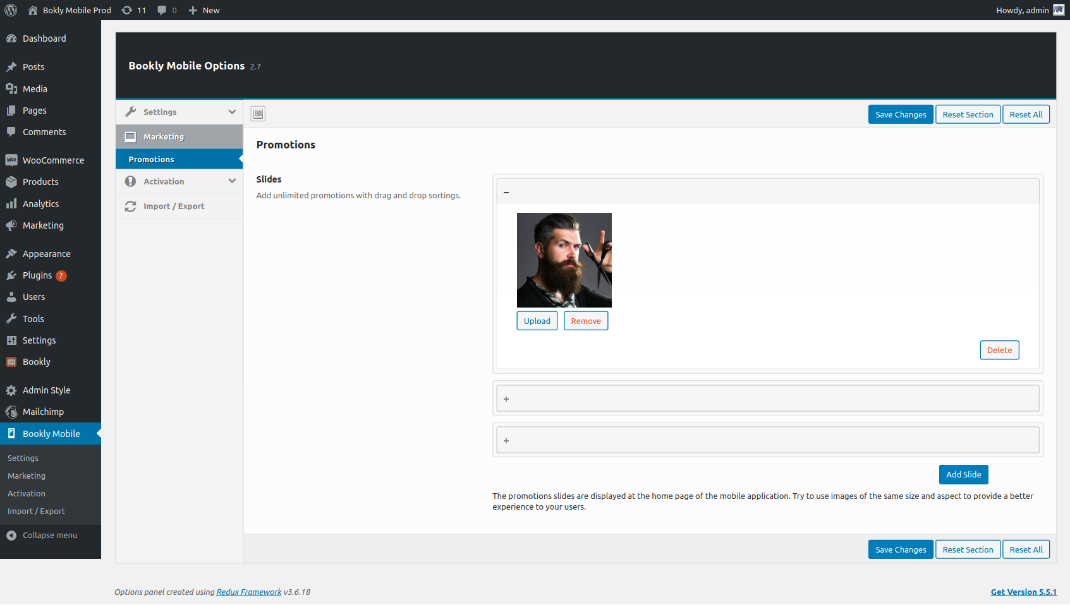
Task: Click the barber slide thumbnail image
Action: coord(564,260)
